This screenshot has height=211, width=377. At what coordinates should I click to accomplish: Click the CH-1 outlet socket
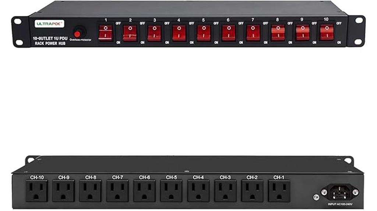coord(279,191)
